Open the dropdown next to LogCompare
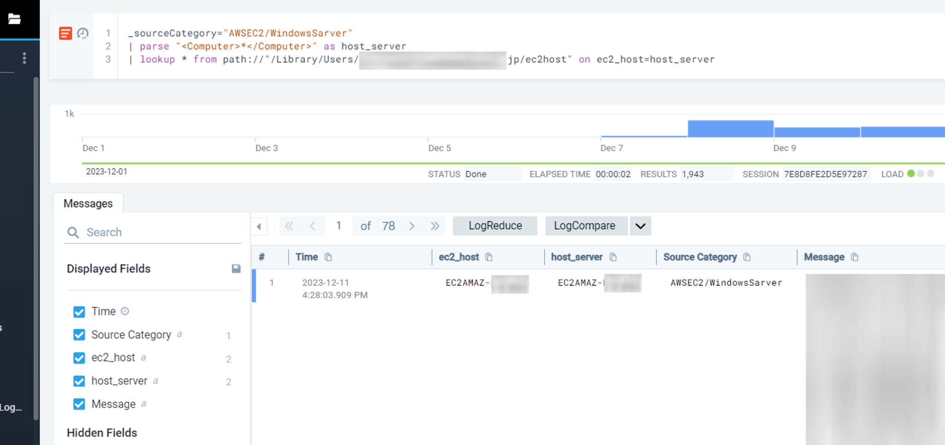This screenshot has height=445, width=945. coord(640,226)
